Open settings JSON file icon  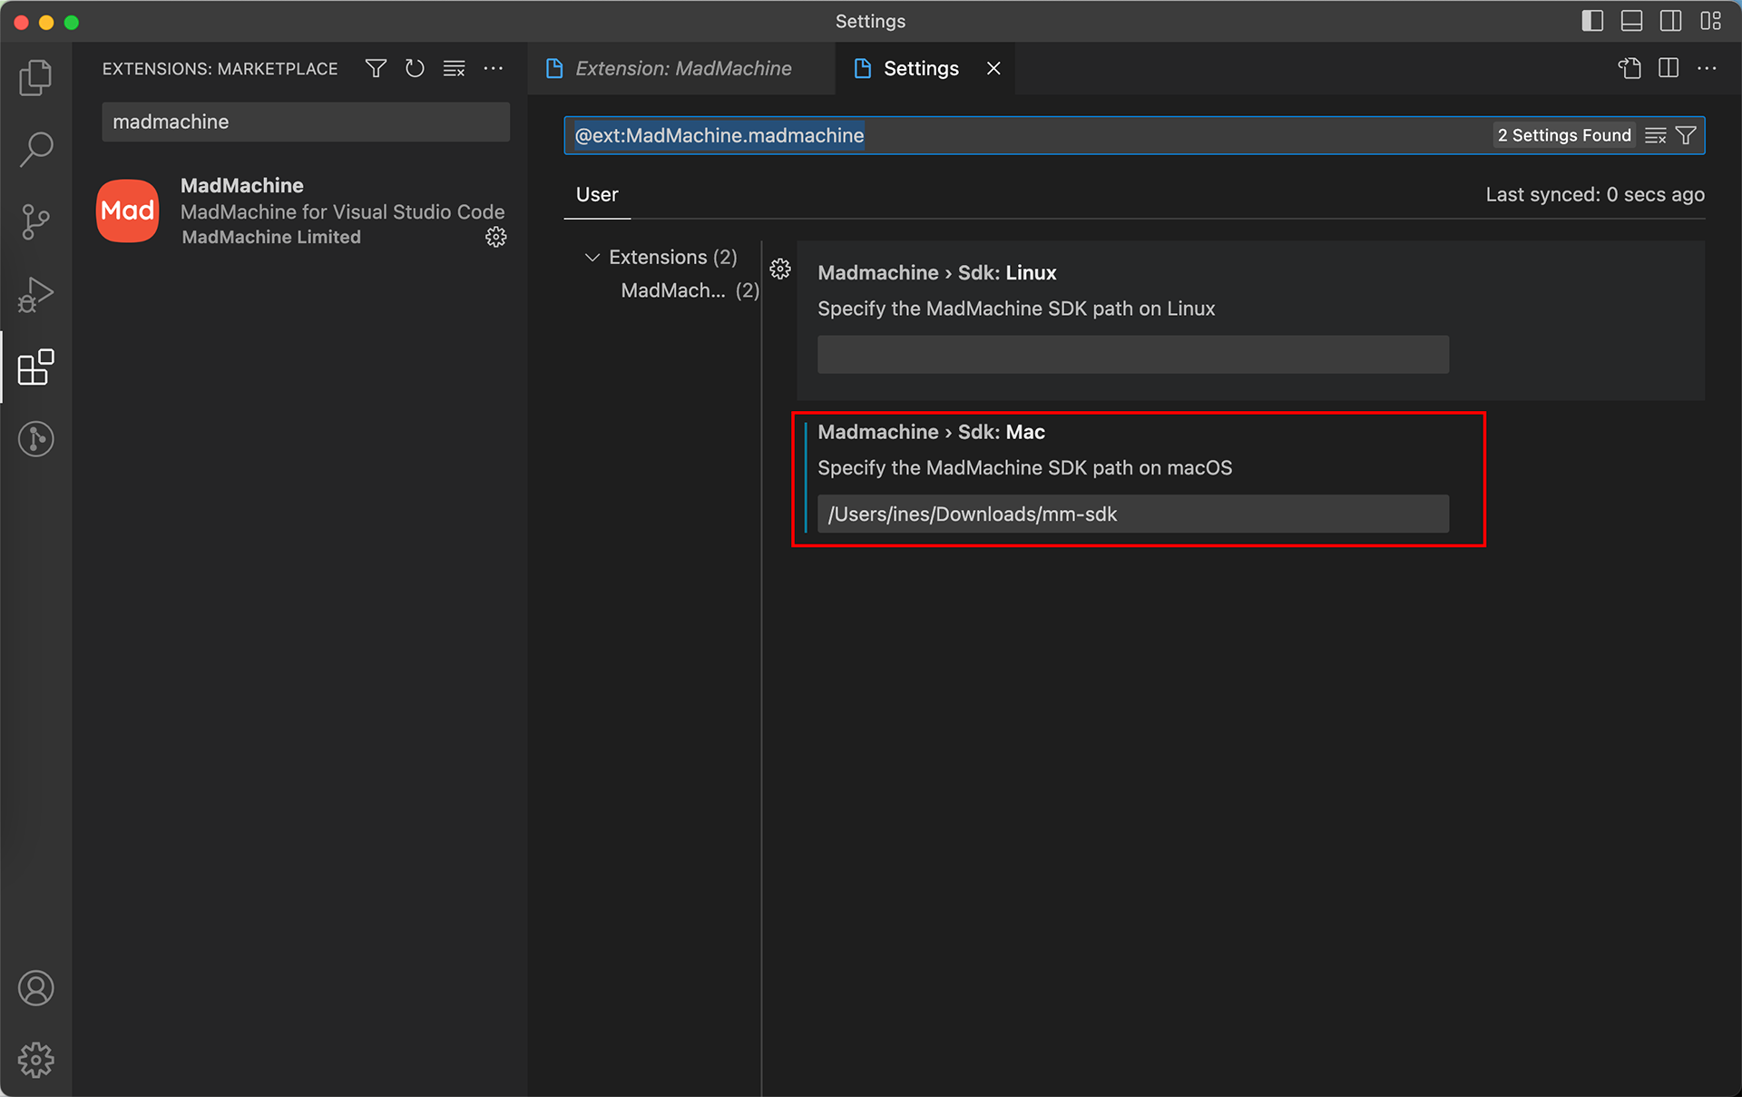pyautogui.click(x=1629, y=68)
